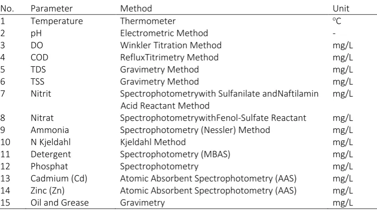Image resolution: width=377 pixels, height=210 pixels.
Task: Click the Electrometric Method text
Action: (x=164, y=33)
